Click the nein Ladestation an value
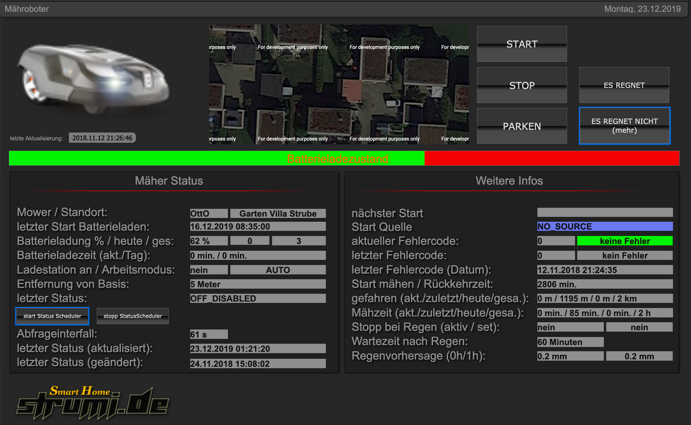Viewport: 691px width, 425px height. tap(209, 270)
